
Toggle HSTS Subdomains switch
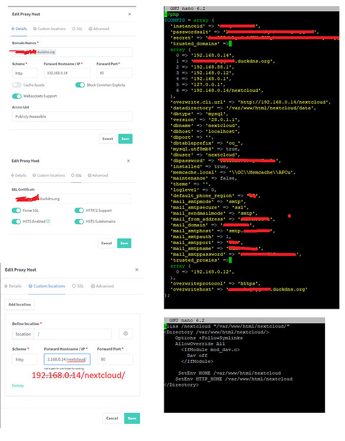[79, 222]
